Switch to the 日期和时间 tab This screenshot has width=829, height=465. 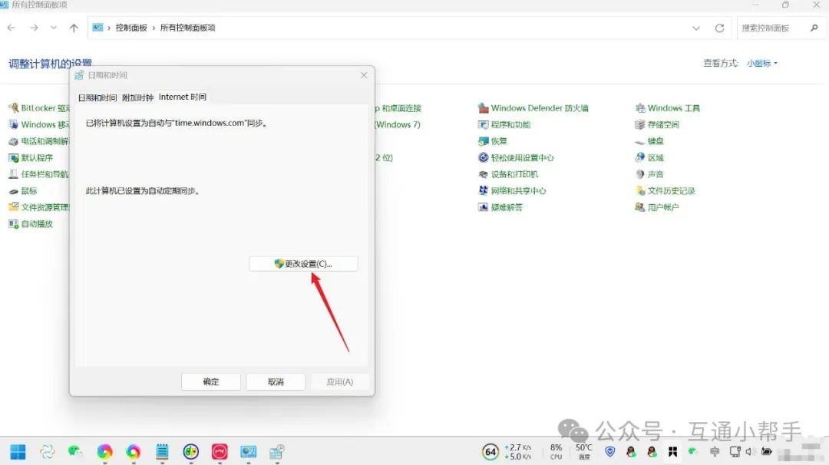[97, 97]
